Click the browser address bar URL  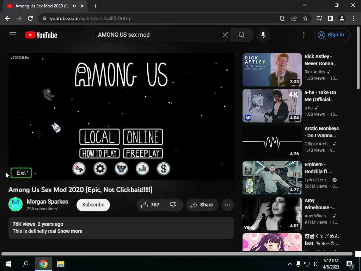pos(90,18)
